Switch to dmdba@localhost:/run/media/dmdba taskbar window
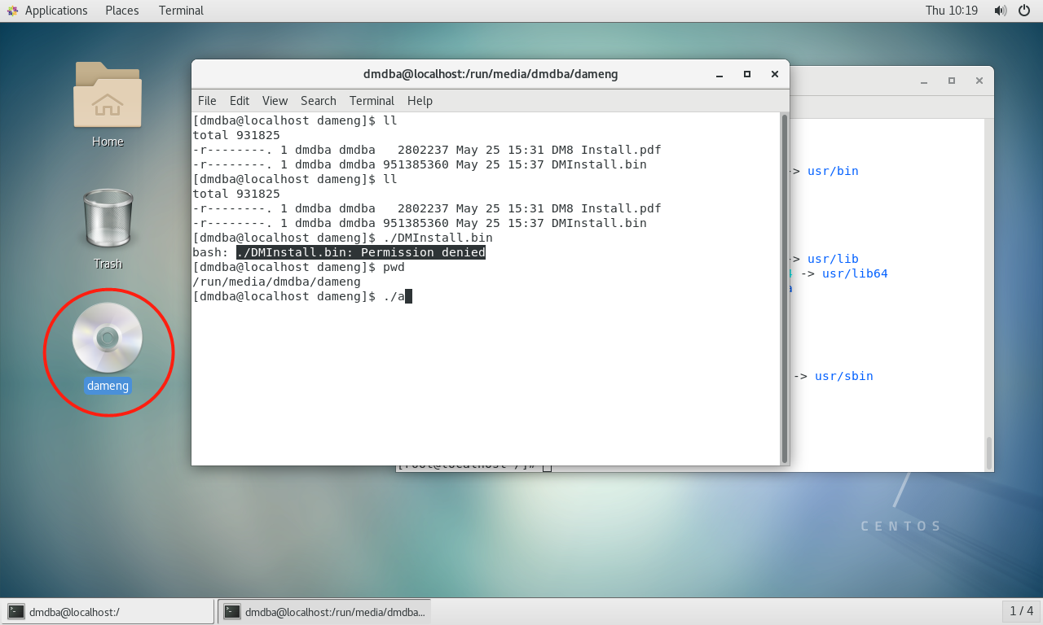 [324, 611]
